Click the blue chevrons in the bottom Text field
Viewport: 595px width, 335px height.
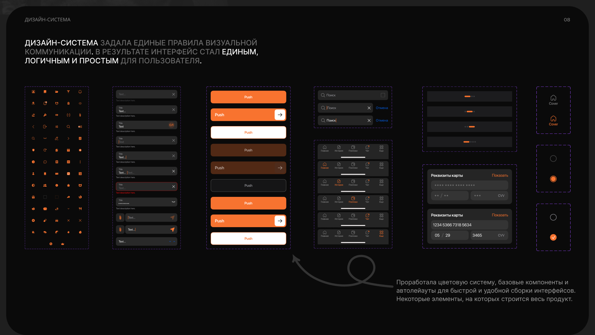(x=172, y=242)
